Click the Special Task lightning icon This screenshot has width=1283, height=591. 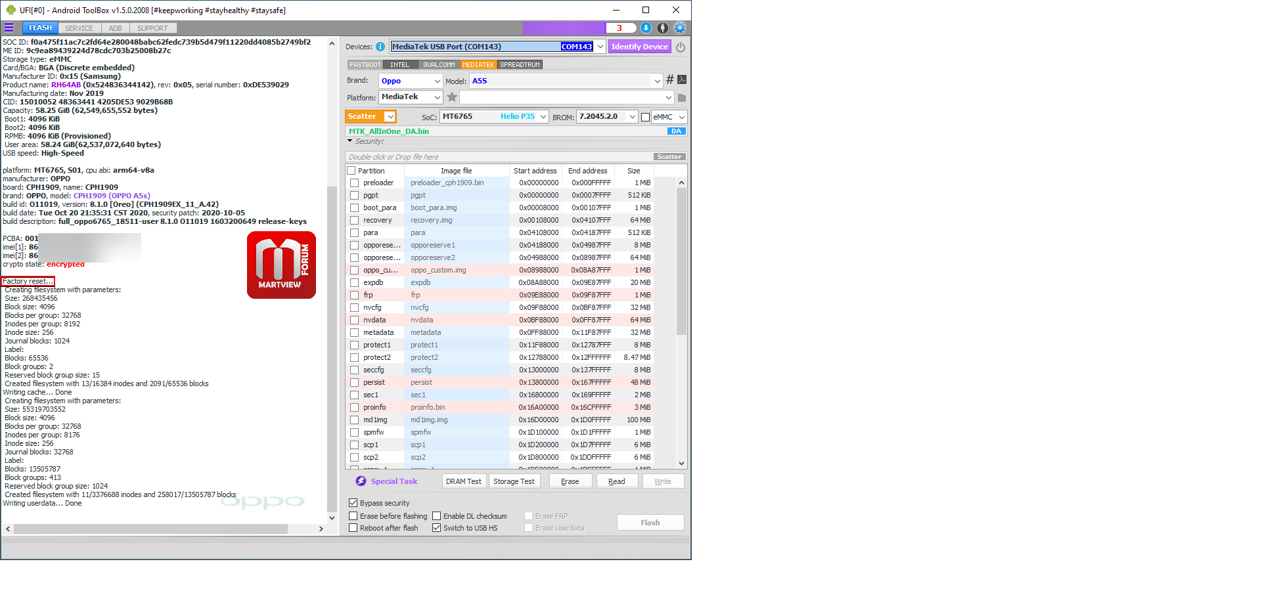361,481
